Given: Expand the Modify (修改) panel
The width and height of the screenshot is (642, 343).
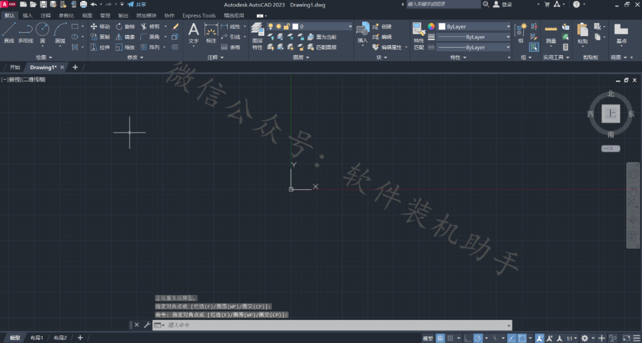Looking at the screenshot, I should (135, 57).
